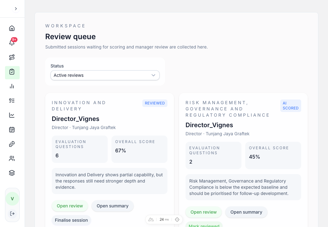Click the 67% overall score value
Screen dimensions: 328x227
120,151
